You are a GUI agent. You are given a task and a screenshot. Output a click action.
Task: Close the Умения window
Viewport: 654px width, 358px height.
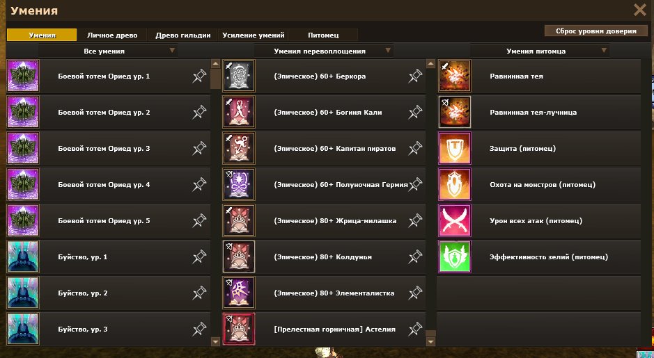point(640,10)
